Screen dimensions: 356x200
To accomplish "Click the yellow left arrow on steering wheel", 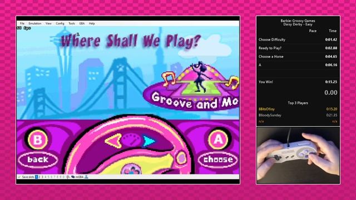I will pyautogui.click(x=113, y=141).
